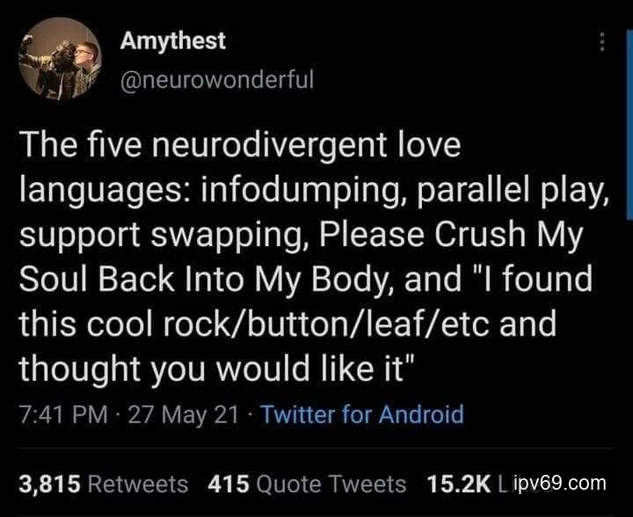
Task: Show the 415 Quote Tweets
Action: 307,484
